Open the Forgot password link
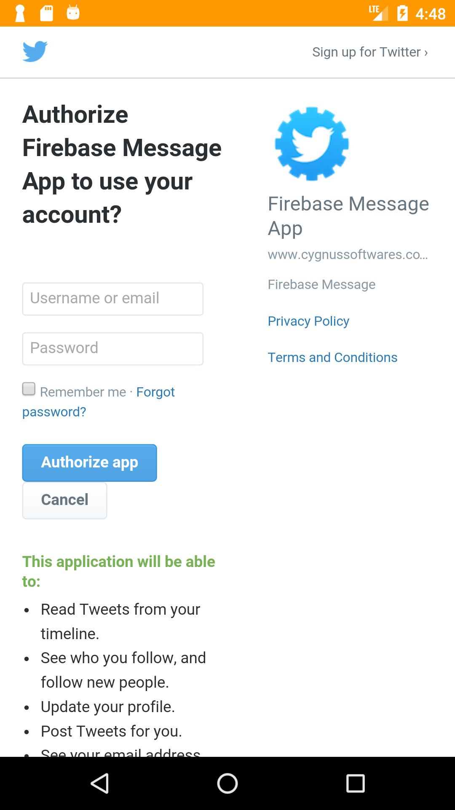The height and width of the screenshot is (810, 455). 155,392
